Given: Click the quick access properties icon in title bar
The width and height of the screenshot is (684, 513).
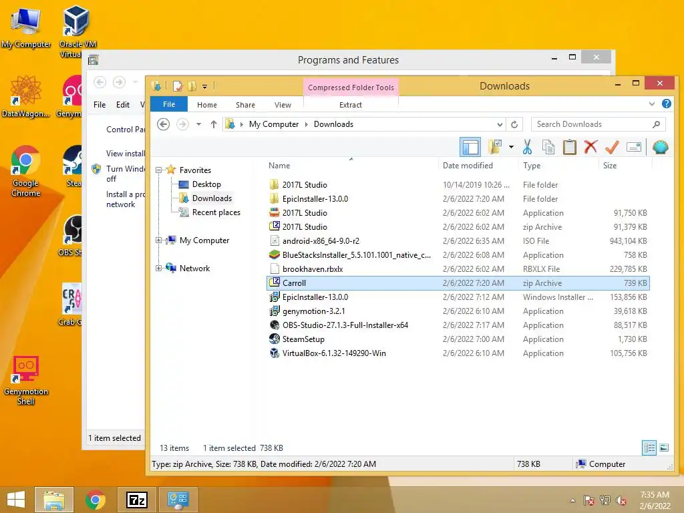Looking at the screenshot, I should (177, 86).
